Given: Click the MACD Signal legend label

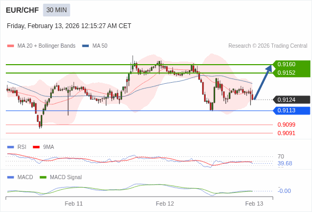Looking at the screenshot, I should point(66,178).
